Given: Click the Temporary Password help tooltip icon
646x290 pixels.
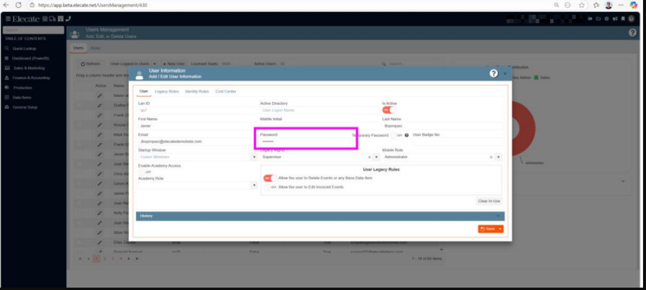Looking at the screenshot, I should [x=406, y=135].
